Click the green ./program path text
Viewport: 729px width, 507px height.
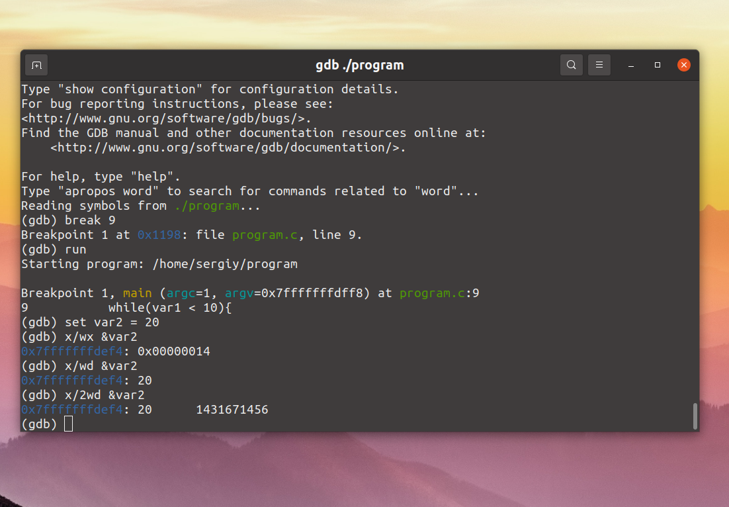coord(207,206)
